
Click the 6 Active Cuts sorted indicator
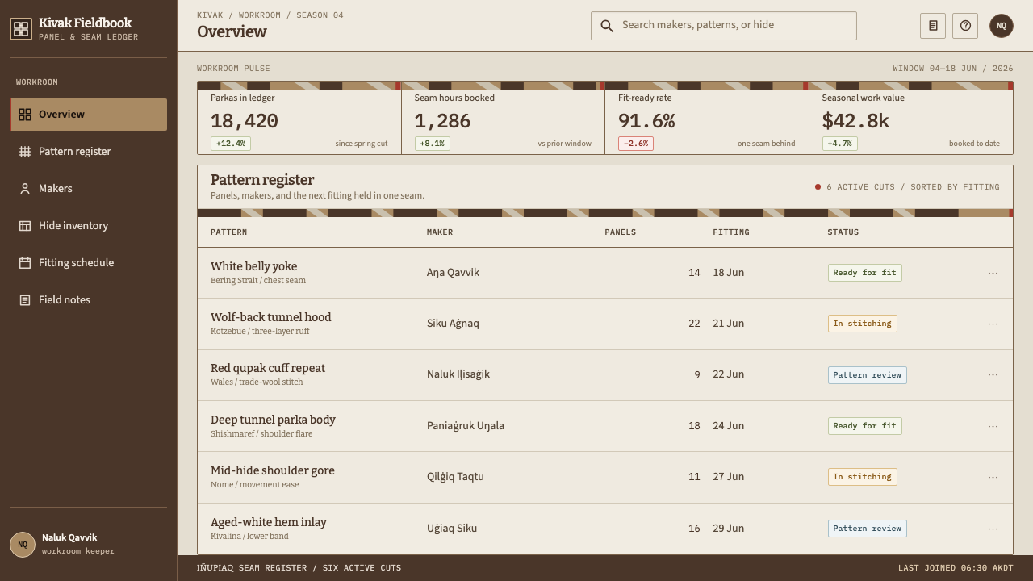pyautogui.click(x=907, y=187)
